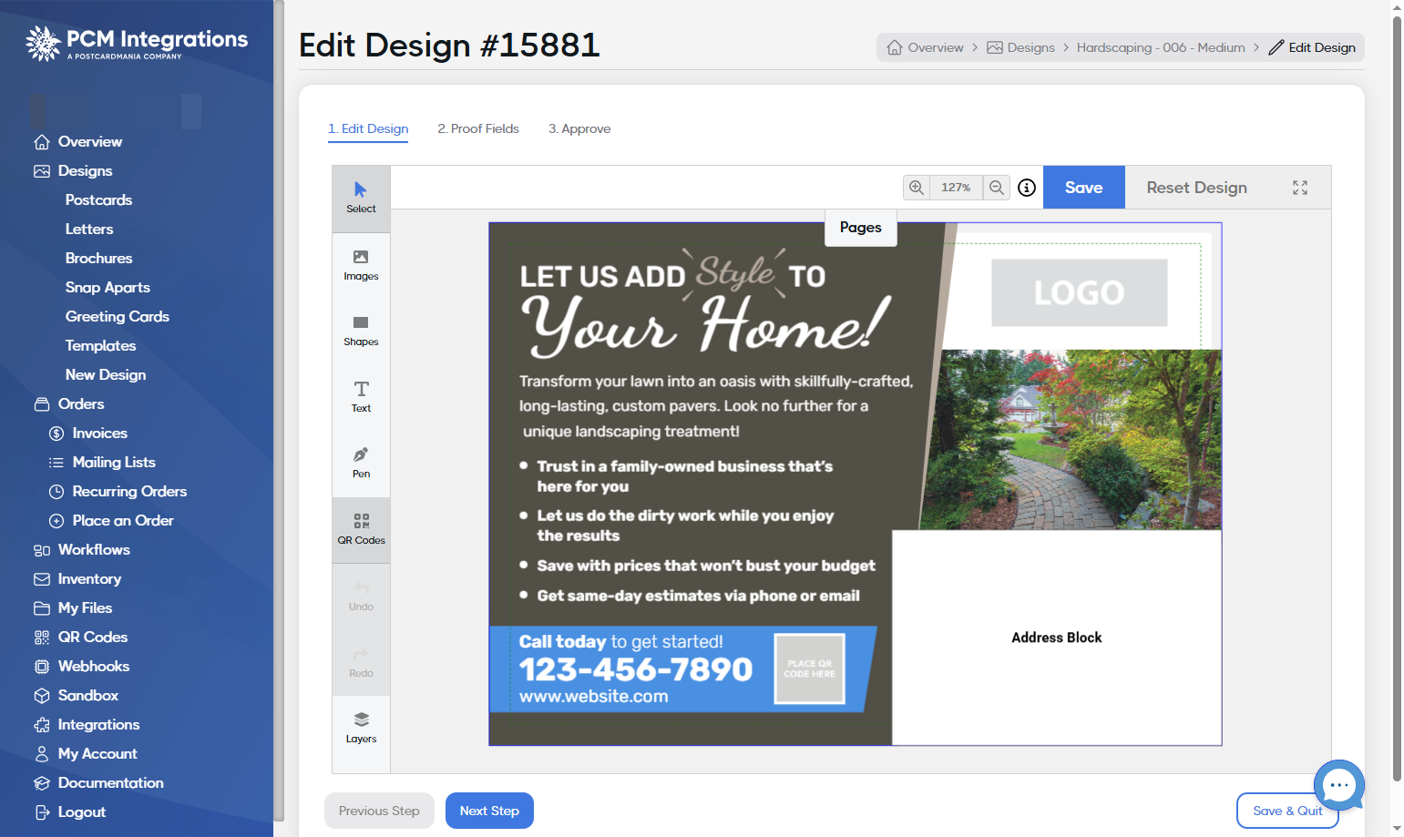Screen dimensions: 1404x837
Task: Open the Pages tab above the canvas
Action: (861, 228)
